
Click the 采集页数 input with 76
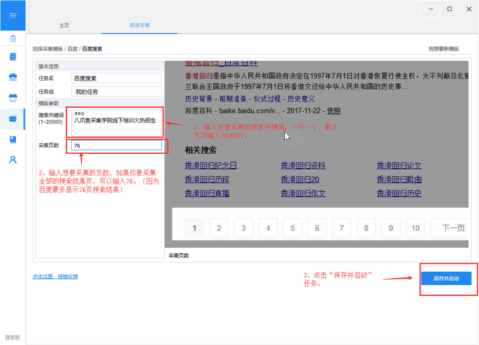116,145
